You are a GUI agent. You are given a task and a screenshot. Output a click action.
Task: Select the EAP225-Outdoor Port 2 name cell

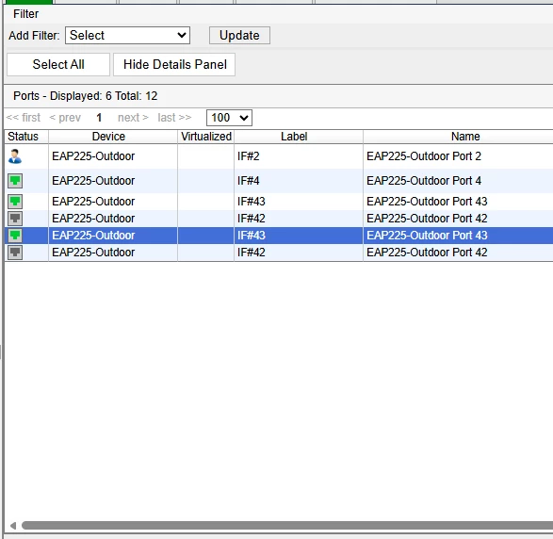click(458, 156)
